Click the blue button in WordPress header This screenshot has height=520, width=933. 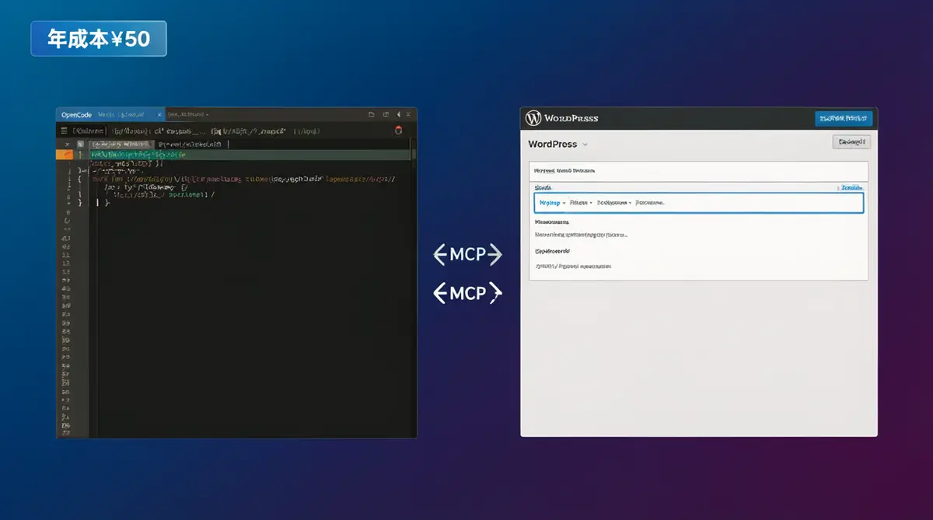[844, 118]
